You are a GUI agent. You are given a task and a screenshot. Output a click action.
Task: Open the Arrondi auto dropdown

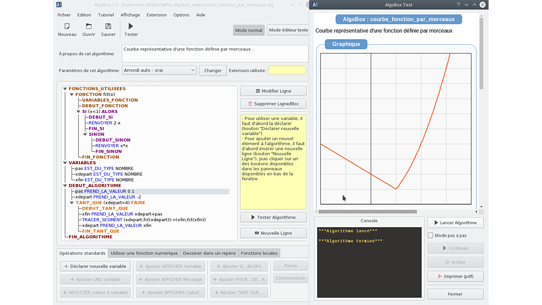(x=159, y=70)
